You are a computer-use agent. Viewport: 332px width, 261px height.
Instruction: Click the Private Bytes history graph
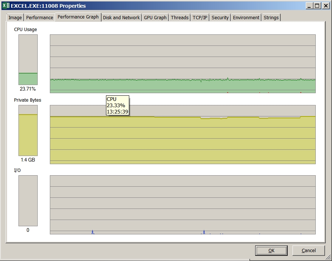[183, 135]
